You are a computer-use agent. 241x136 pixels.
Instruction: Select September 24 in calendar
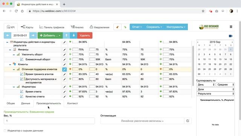(204, 69)
